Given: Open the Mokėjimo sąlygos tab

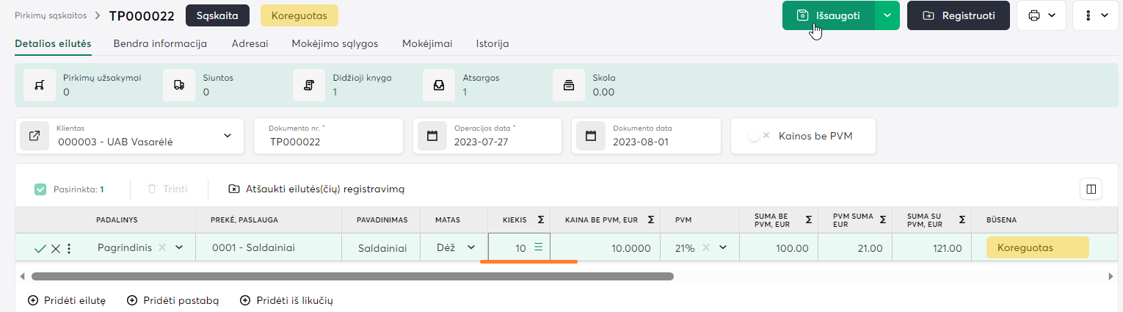Looking at the screenshot, I should coord(335,43).
